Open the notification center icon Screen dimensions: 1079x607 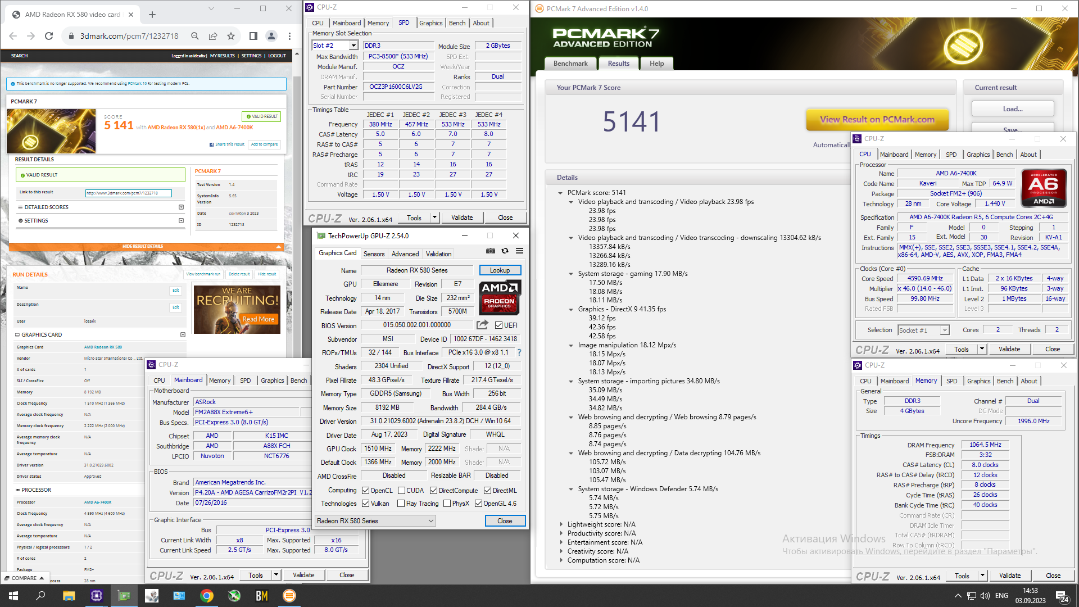point(1062,596)
